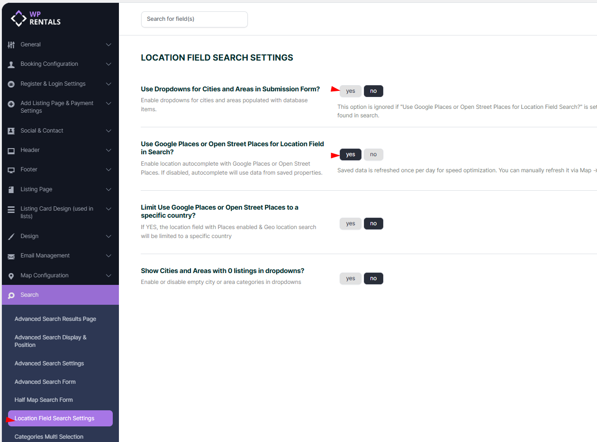The width and height of the screenshot is (597, 442).
Task: Show Cities with 0 listings: choose yes
Action: [351, 278]
